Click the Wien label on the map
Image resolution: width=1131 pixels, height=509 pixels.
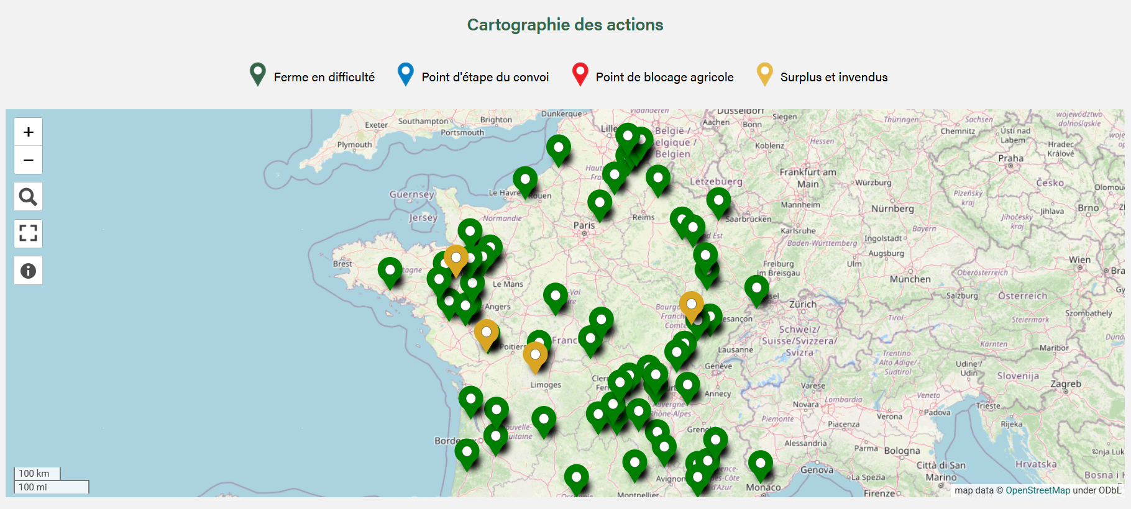pyautogui.click(x=1080, y=259)
